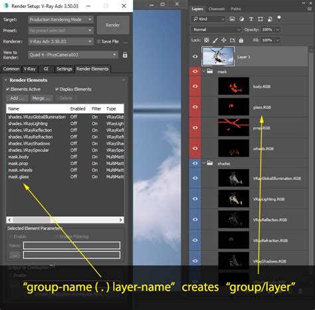Click the lock all padlock icon
315x310 pixels.
click(x=241, y=40)
